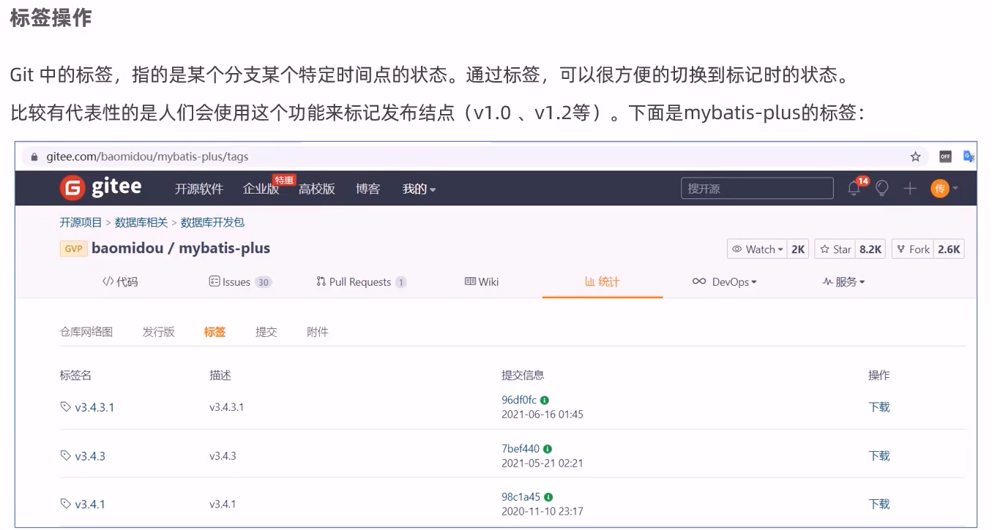
Task: Click the 标签名 column header
Action: (x=75, y=375)
